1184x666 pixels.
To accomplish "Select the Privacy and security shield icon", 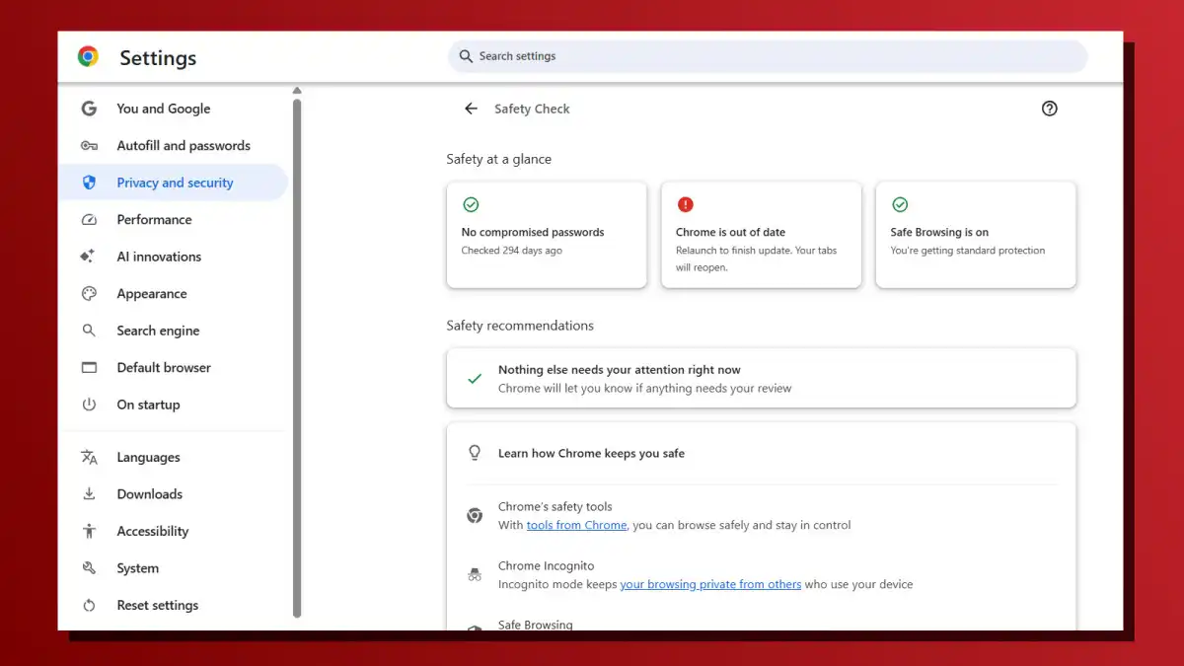I will 89,182.
